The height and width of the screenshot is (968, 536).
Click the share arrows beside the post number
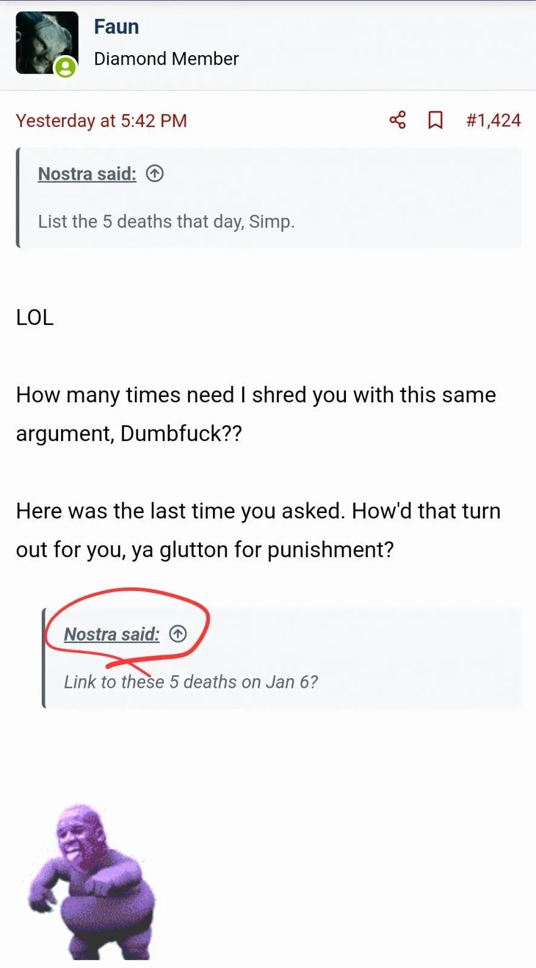[x=397, y=119]
